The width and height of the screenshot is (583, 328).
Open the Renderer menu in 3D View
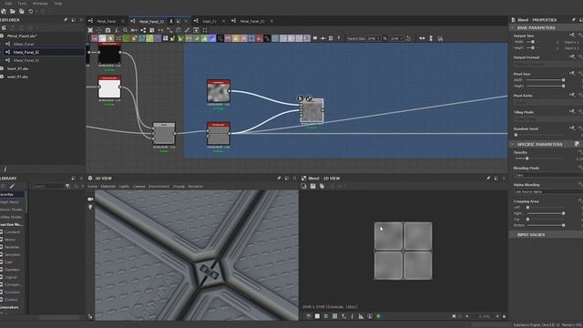pyautogui.click(x=196, y=186)
